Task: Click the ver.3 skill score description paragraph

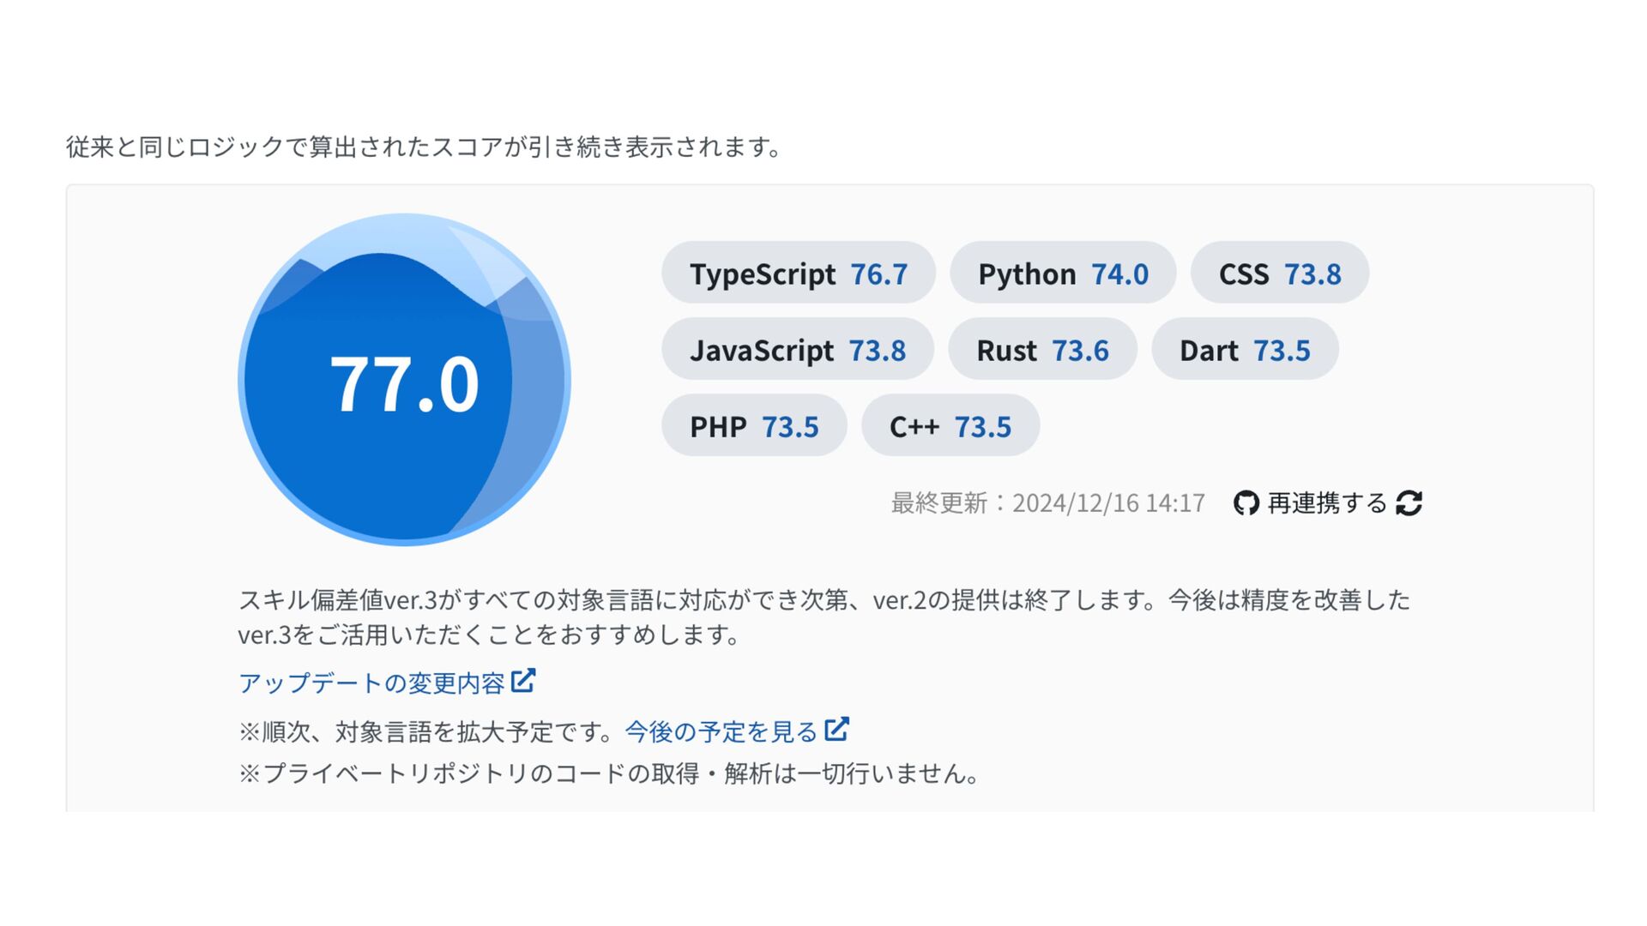Action: pyautogui.click(x=823, y=616)
